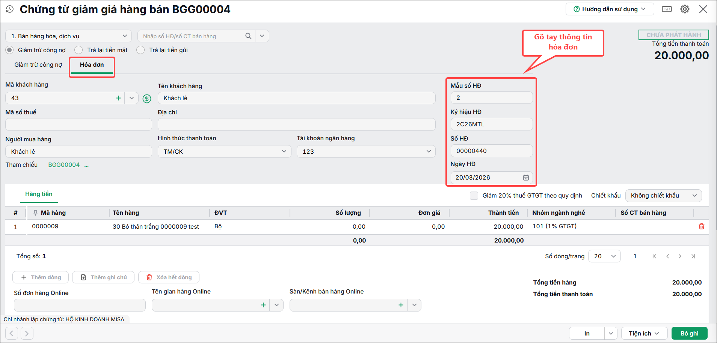
Task: Expand the invoice search dropdown arrow
Action: tap(262, 36)
